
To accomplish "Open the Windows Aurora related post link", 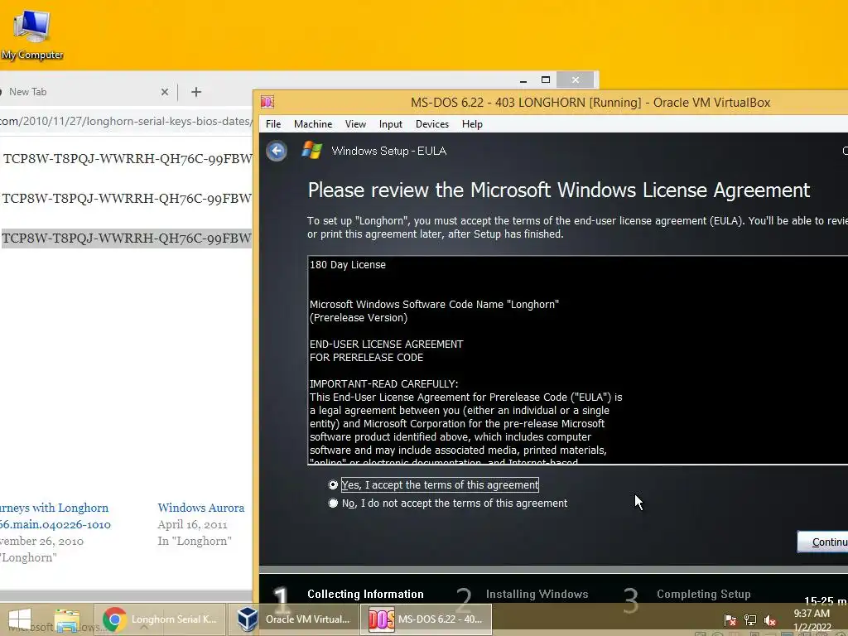I will [200, 508].
